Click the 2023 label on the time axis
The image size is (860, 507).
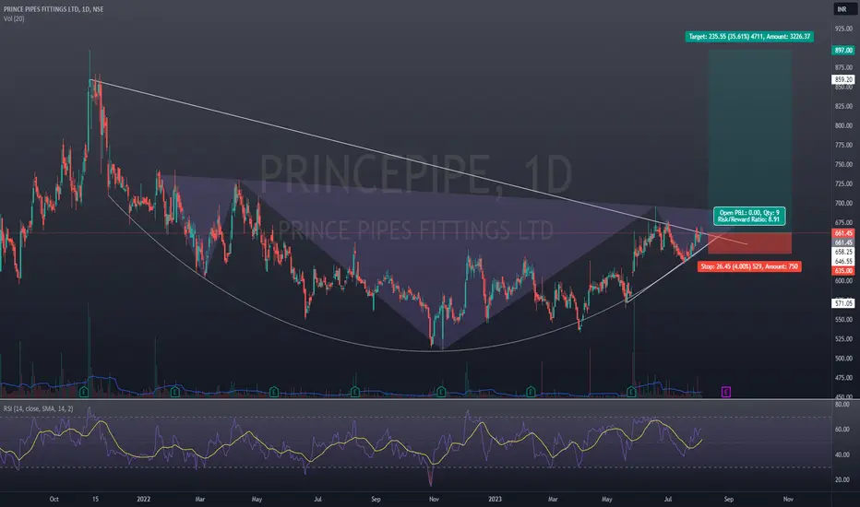pyautogui.click(x=495, y=500)
